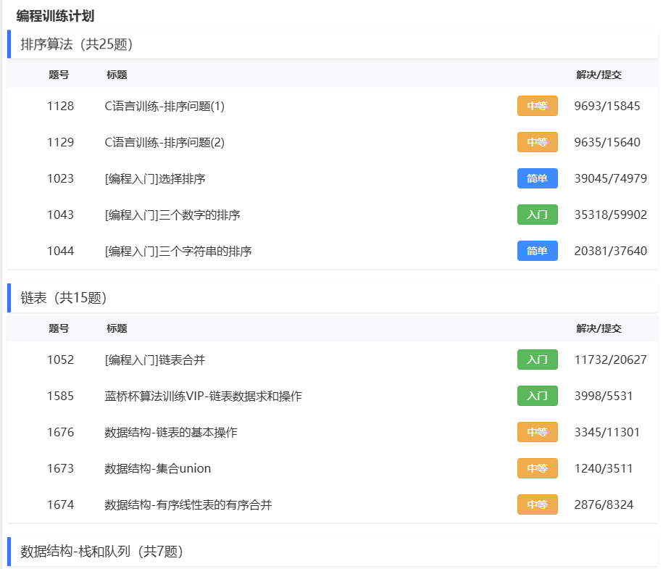This screenshot has width=663, height=569.
Task: Click 题号 column header in 链表 table
Action: click(x=59, y=328)
